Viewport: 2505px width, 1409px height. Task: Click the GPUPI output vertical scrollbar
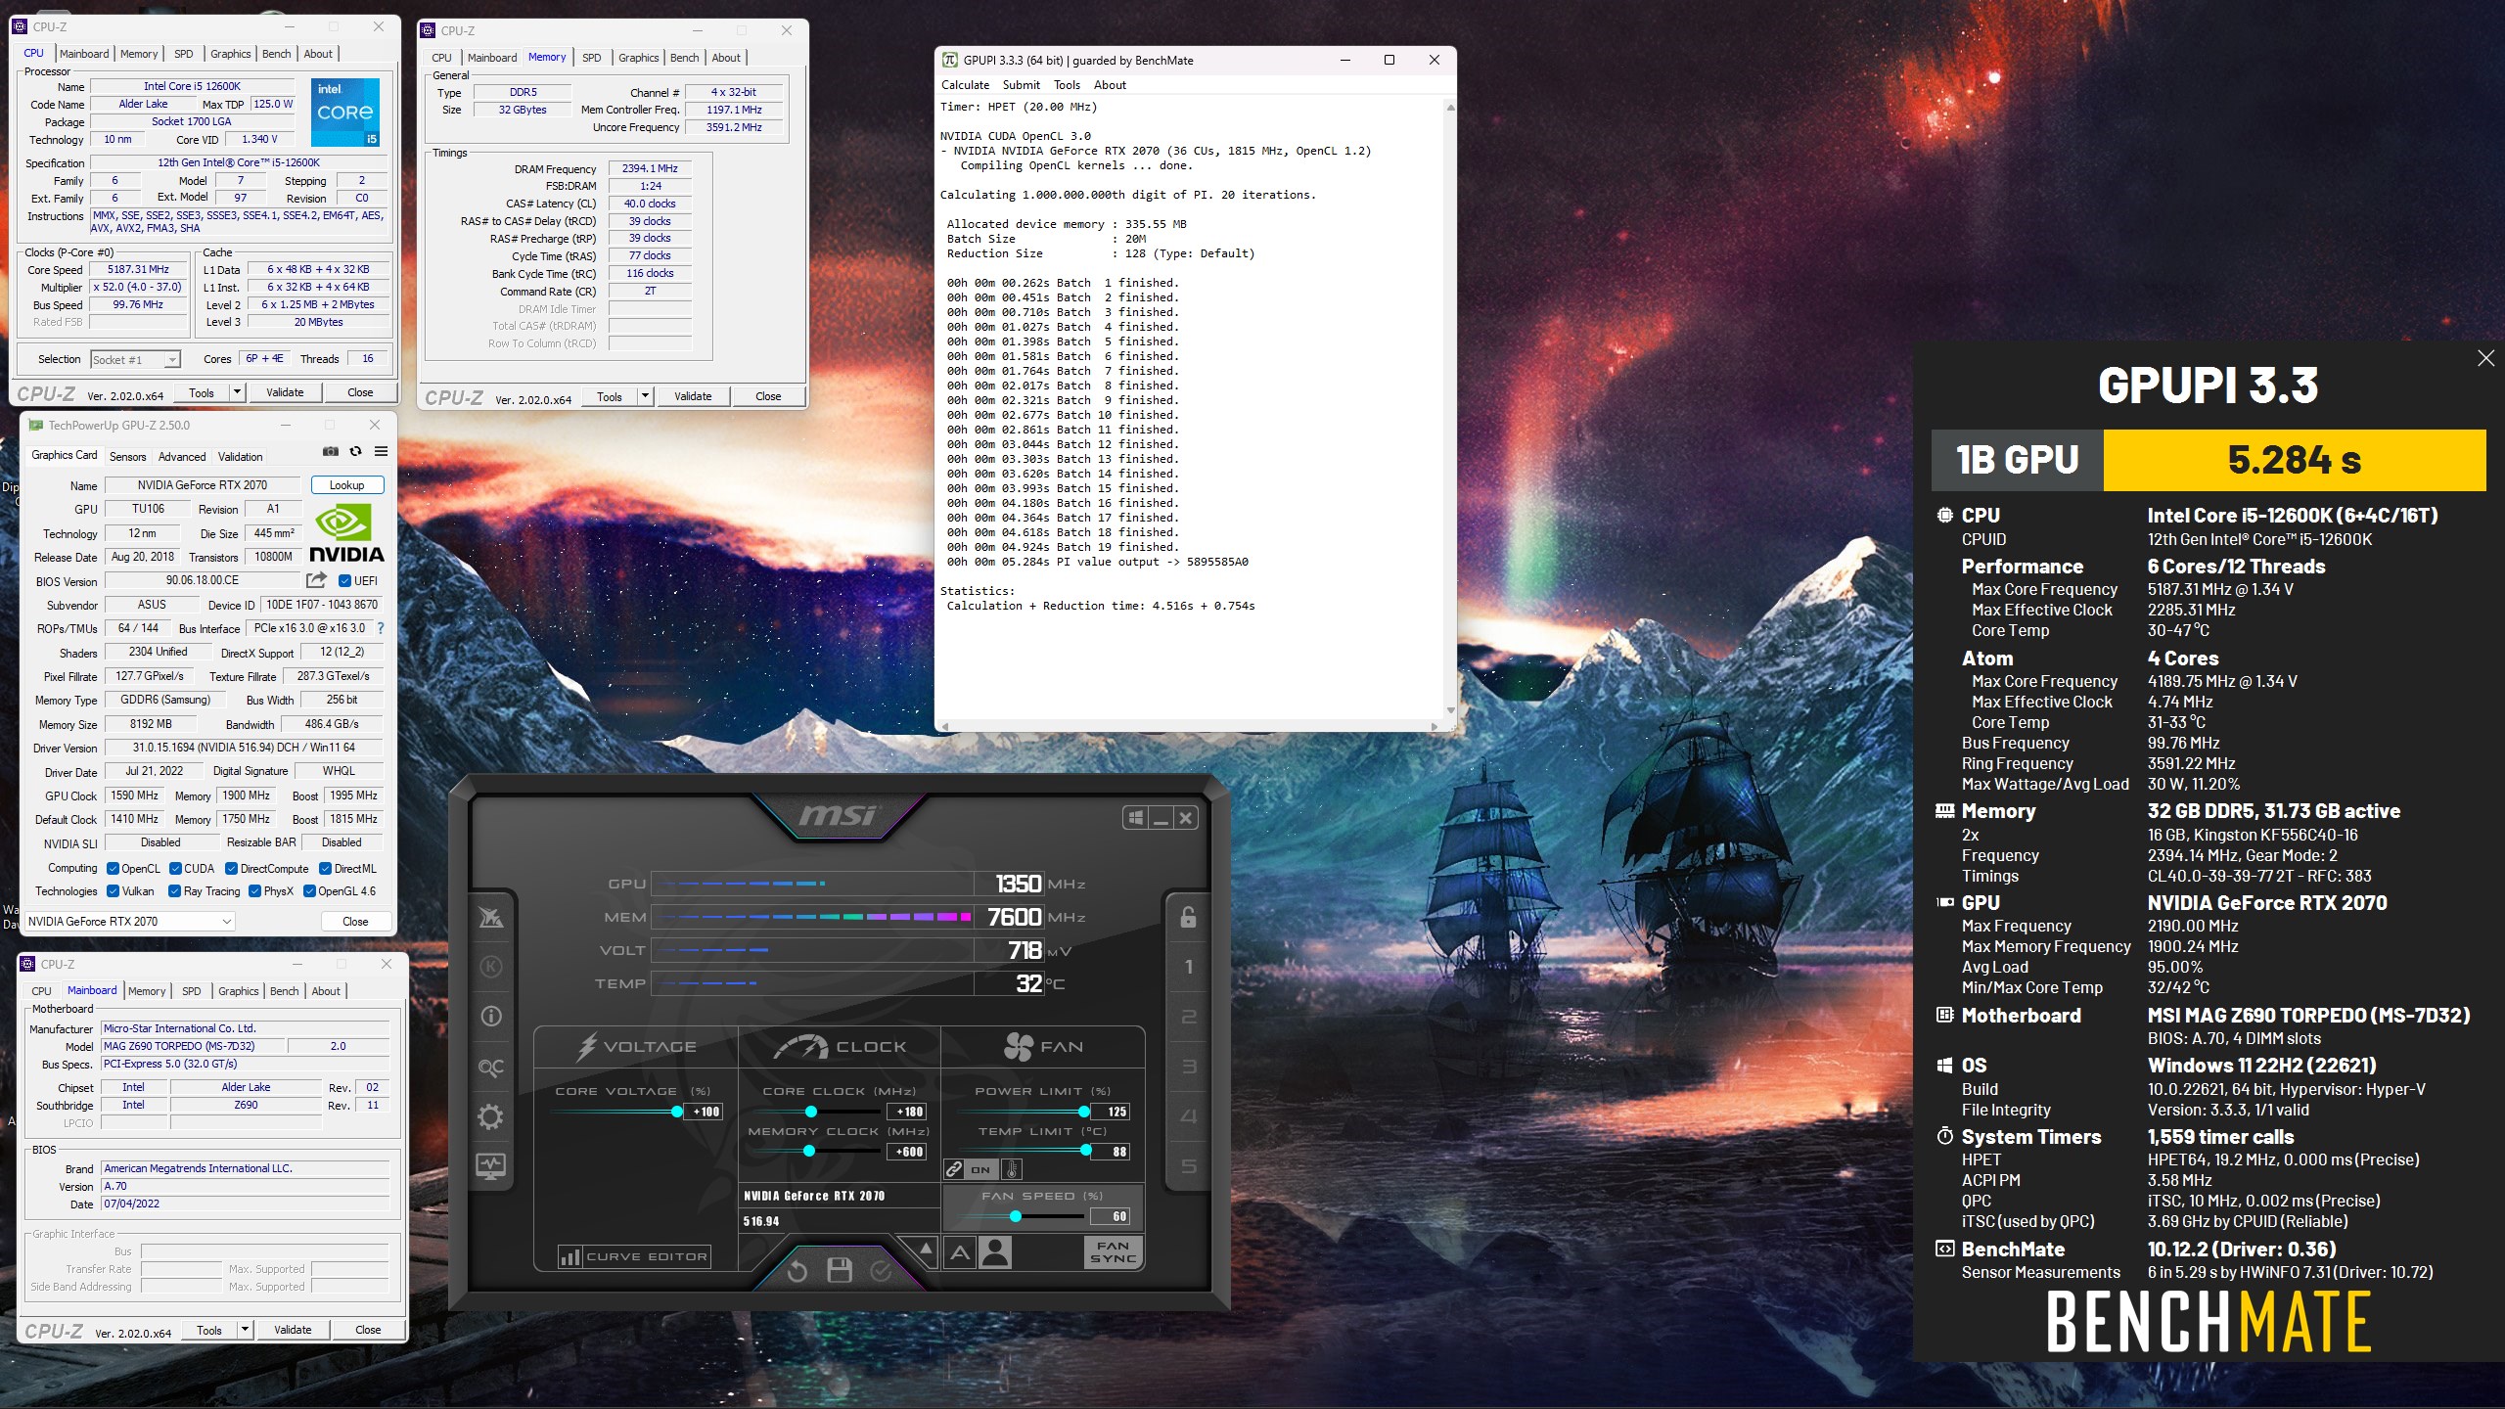[1449, 411]
